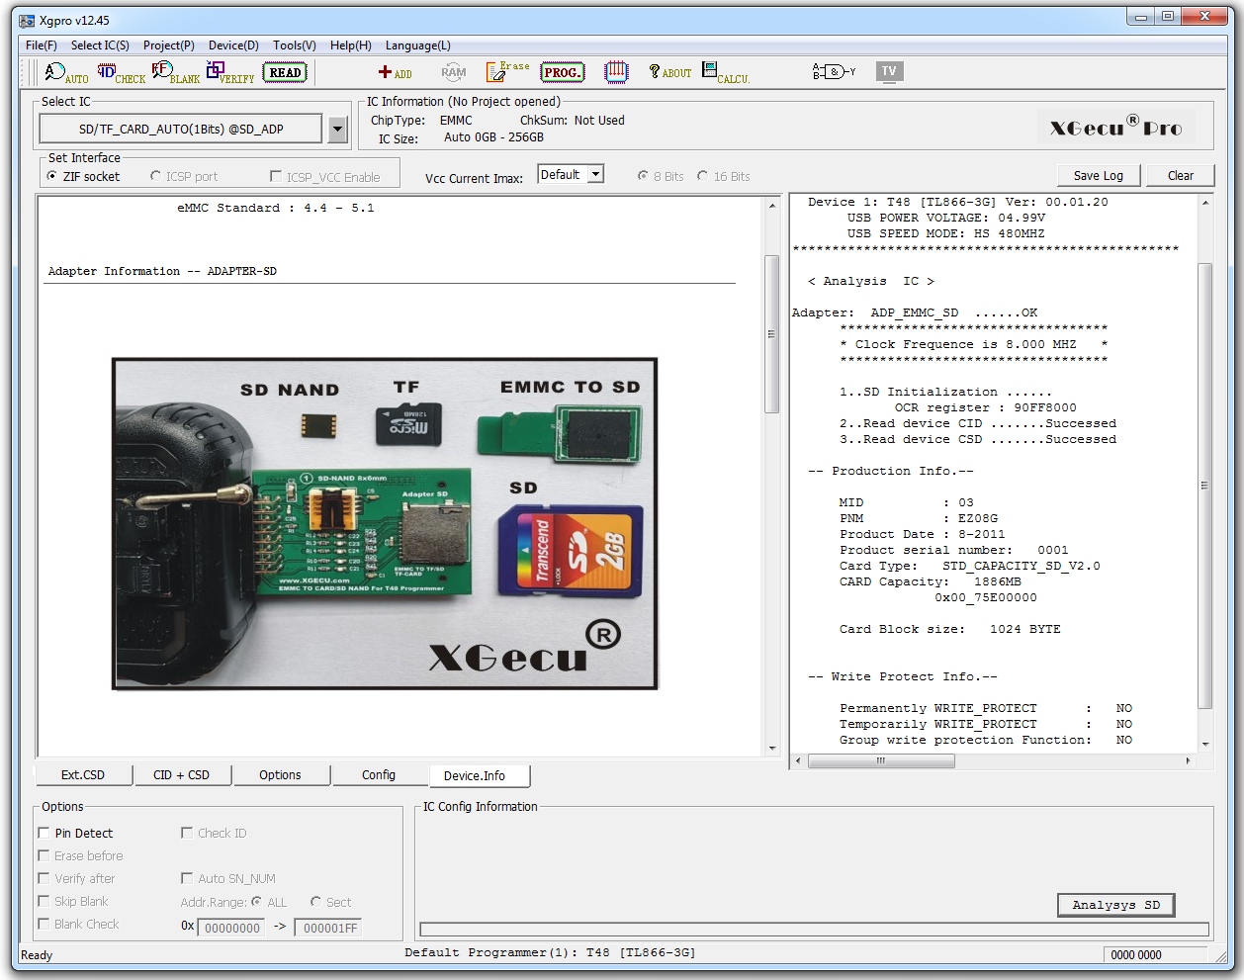The image size is (1244, 980).
Task: Click the Erase toolbar icon
Action: 507,71
